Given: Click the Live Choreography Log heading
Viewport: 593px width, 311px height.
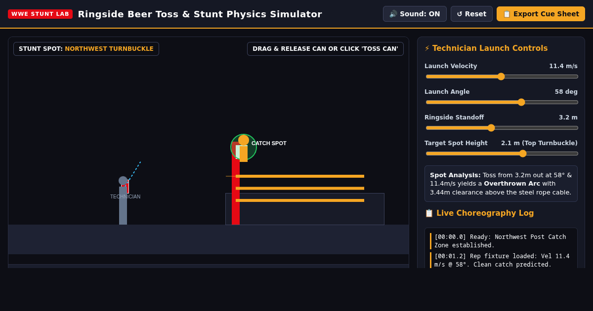Looking at the screenshot, I should pyautogui.click(x=479, y=213).
